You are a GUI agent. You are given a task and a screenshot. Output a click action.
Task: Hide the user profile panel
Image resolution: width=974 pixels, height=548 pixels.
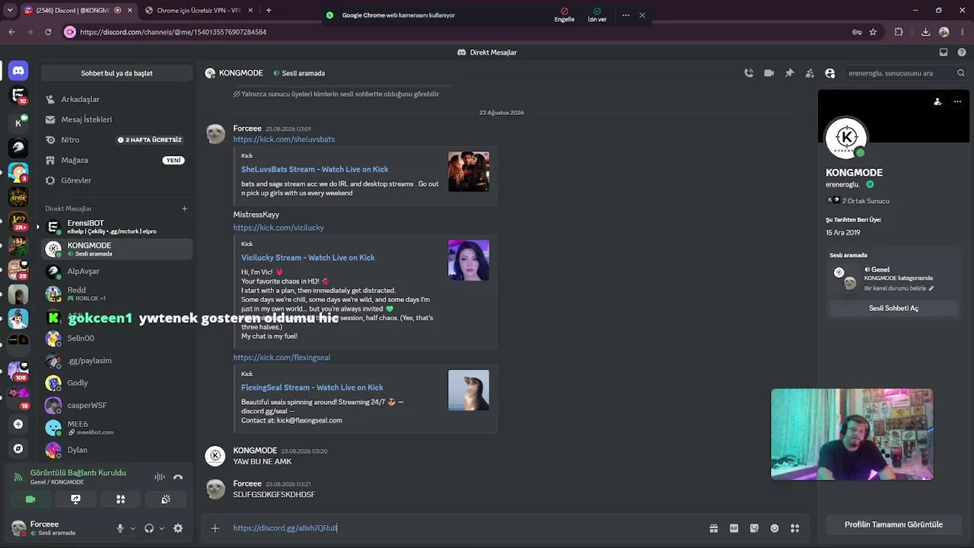tap(829, 73)
